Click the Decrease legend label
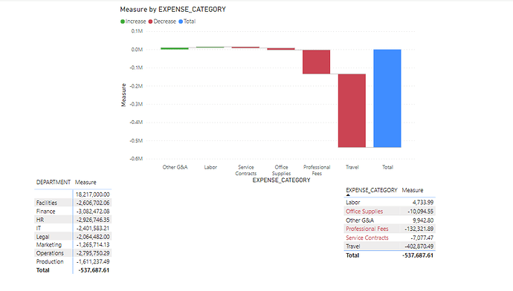Viewport: 513px width, 291px height. (x=164, y=22)
